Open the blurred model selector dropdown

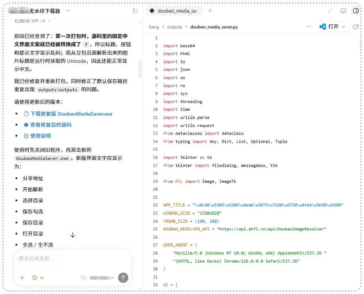pyautogui.click(x=97, y=278)
